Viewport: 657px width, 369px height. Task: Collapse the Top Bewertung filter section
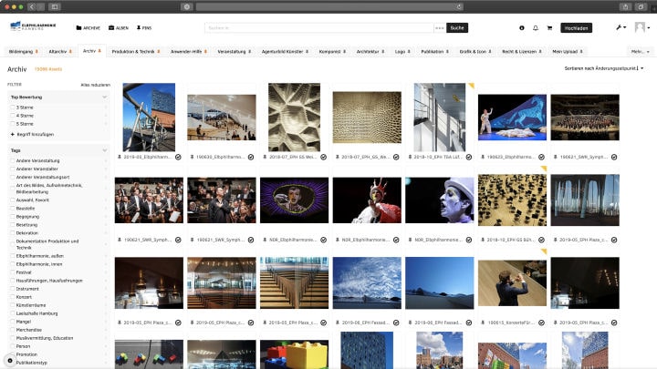click(x=105, y=97)
